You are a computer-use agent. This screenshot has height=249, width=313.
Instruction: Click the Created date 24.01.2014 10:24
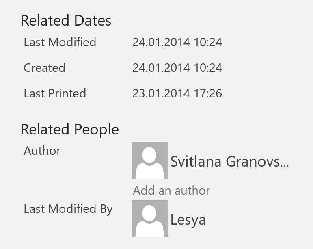coord(177,68)
